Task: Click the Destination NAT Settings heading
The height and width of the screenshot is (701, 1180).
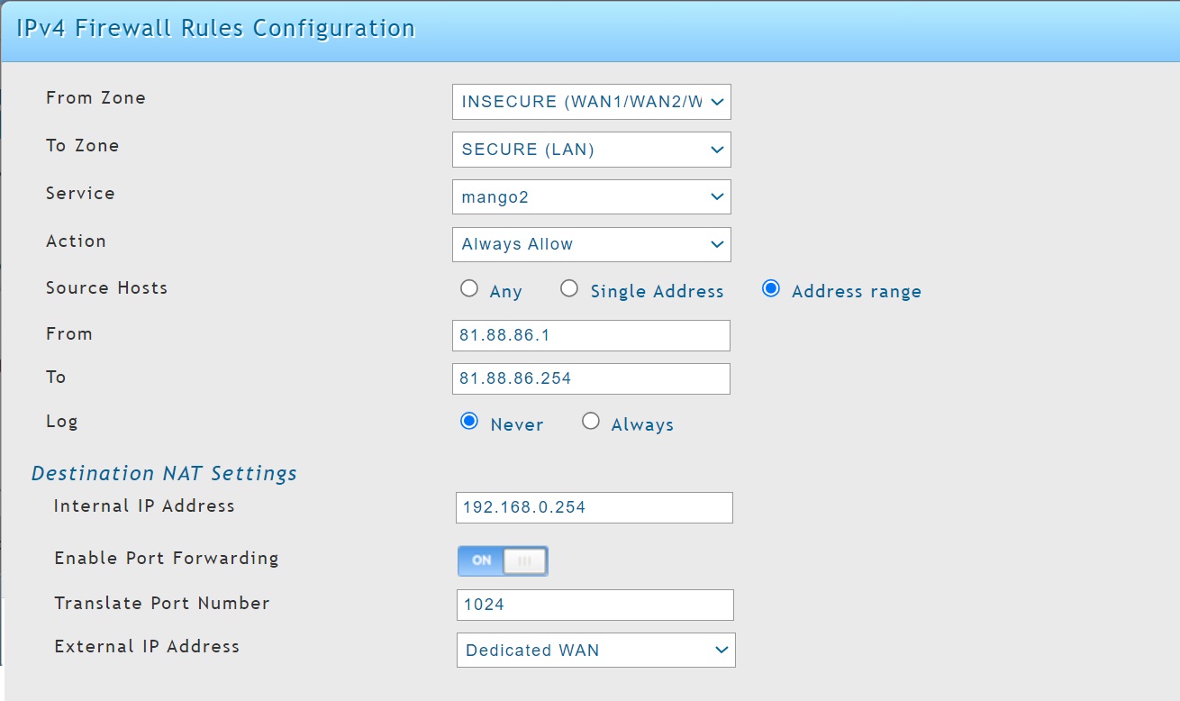Action: [x=164, y=473]
